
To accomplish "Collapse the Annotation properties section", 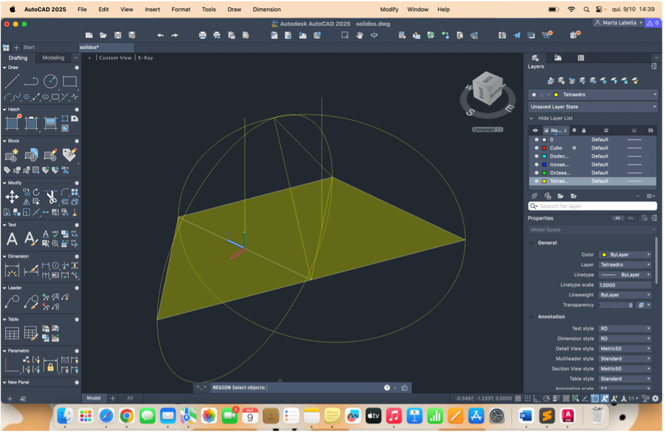I will pos(531,317).
